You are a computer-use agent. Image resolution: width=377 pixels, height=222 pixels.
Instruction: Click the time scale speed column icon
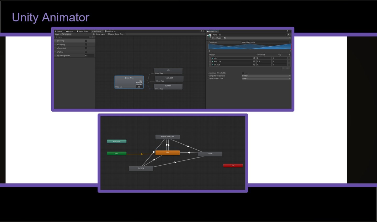[x=280, y=55]
